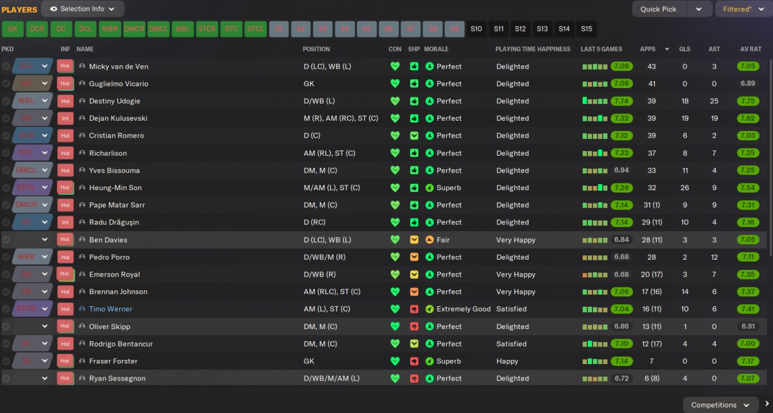Sort by the APPS column header
Screen dimensions: 773x413
pyautogui.click(x=647, y=49)
